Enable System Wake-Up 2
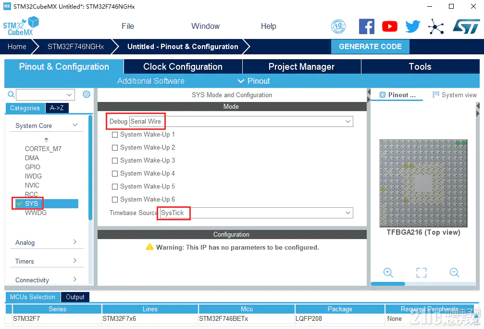The height and width of the screenshot is (329, 484). coord(115,148)
